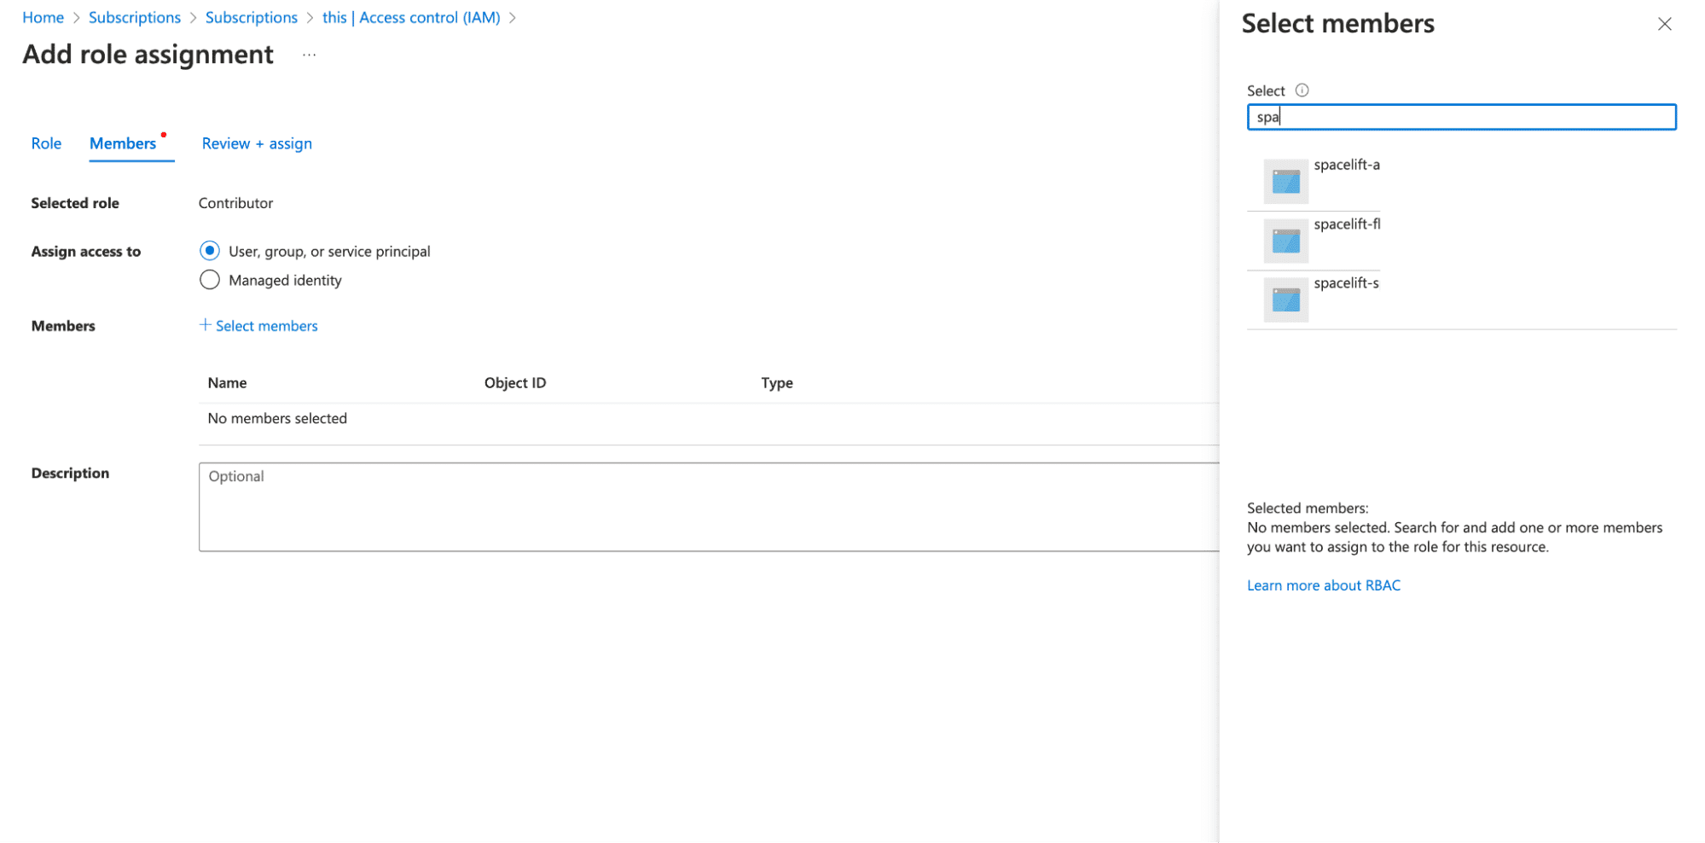Click the Name column header

click(227, 383)
